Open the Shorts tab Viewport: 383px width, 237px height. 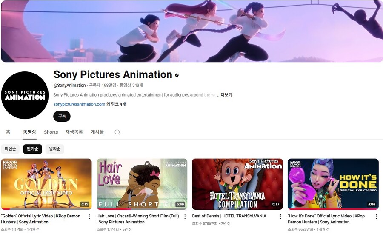pyautogui.click(x=51, y=132)
